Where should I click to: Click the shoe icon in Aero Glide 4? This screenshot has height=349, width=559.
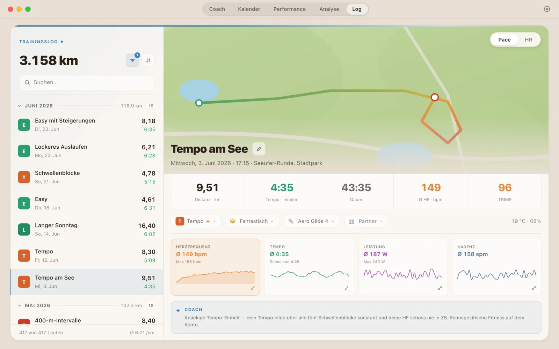(x=291, y=221)
